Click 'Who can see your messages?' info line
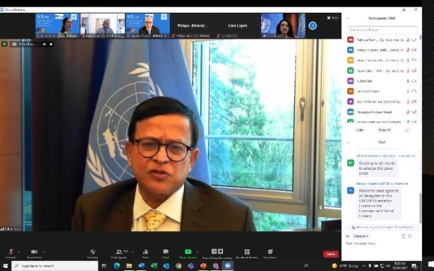434x271 pixels. point(382,227)
